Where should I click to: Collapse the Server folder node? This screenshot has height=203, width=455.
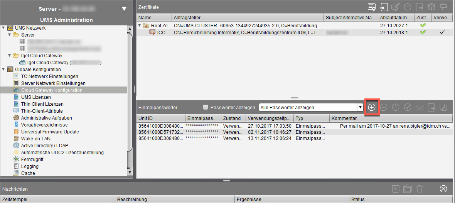[x=10, y=35]
